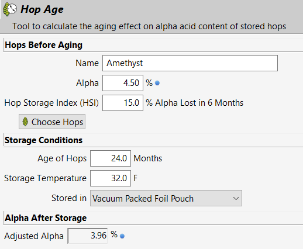
Task: Expand the Stored in dropdown arrow
Action: 236,198
